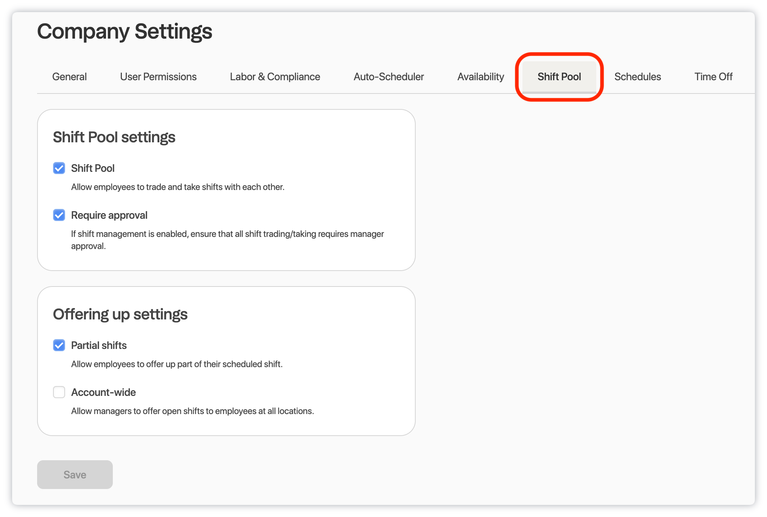Go to Auto-Scheduler tab
767x517 pixels.
coord(388,77)
